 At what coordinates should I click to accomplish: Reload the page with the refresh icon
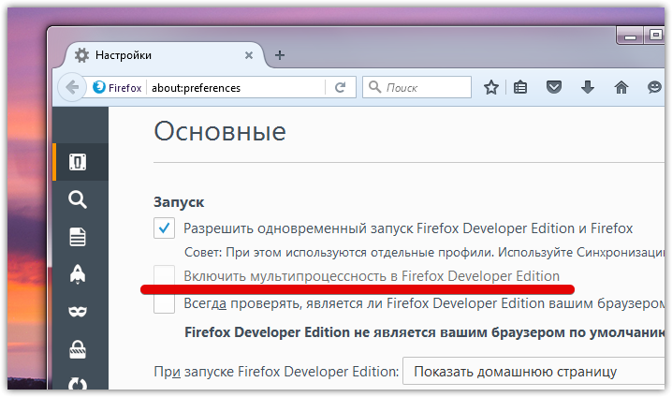[x=341, y=87]
